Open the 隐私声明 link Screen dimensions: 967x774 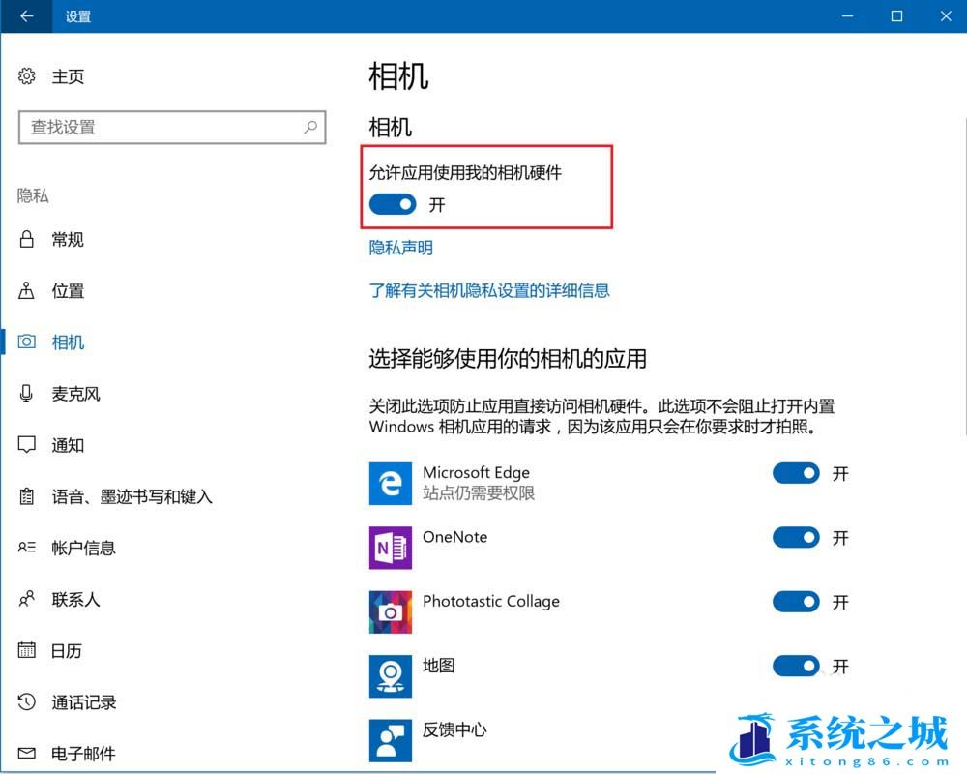pyautogui.click(x=401, y=248)
